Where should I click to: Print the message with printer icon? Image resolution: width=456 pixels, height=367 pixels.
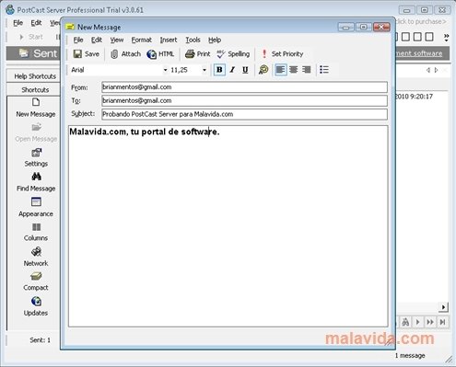(x=197, y=54)
